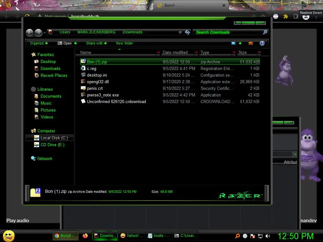This screenshot has height=242, width=323.
Task: Open Name column filter dropdown
Action: pos(158,53)
